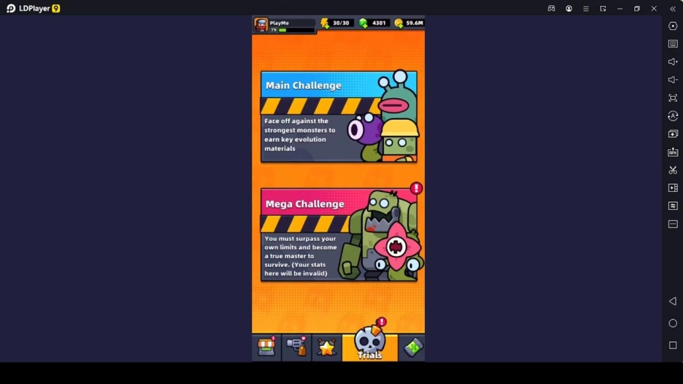Open the keyboard mapping tool
The width and height of the screenshot is (683, 384).
tap(672, 44)
